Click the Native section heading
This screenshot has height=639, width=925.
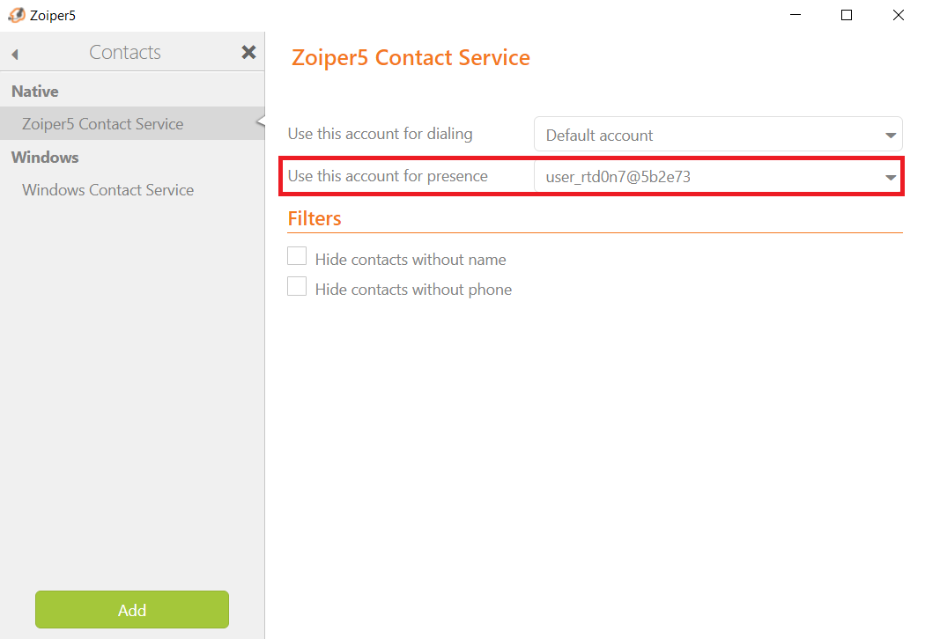click(x=35, y=92)
